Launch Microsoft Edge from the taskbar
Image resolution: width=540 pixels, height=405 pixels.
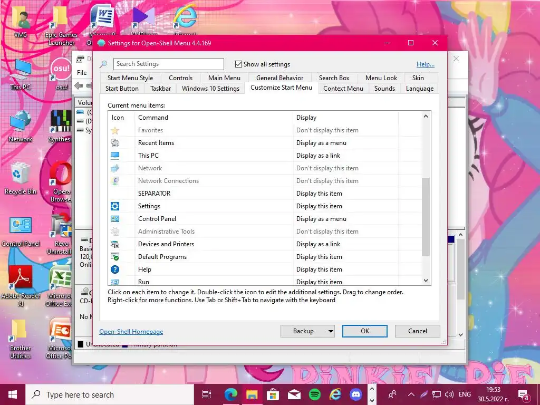tap(231, 394)
